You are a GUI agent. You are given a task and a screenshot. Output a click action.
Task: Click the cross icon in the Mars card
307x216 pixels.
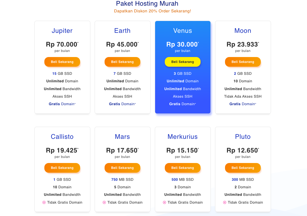(x=104, y=203)
